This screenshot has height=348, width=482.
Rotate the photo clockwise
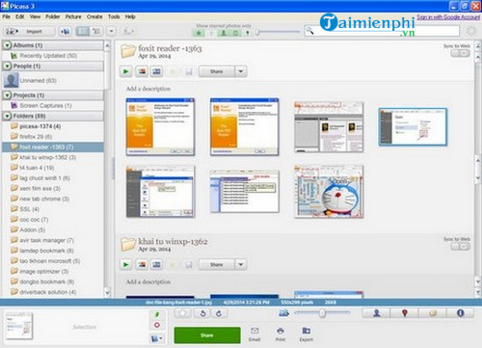(x=219, y=313)
